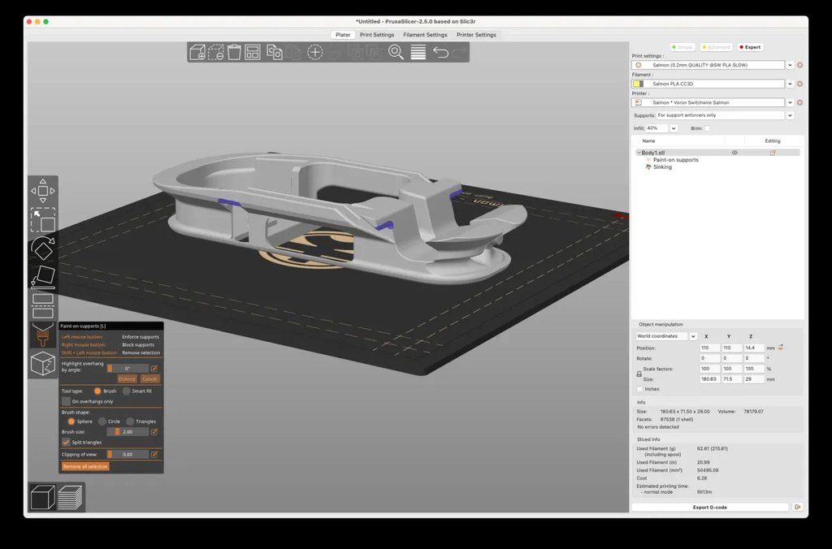Activate the Cut tool in left toolbar
This screenshot has height=549, width=832.
(x=42, y=305)
